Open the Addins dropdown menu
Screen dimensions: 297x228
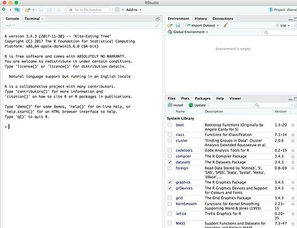click(x=133, y=10)
